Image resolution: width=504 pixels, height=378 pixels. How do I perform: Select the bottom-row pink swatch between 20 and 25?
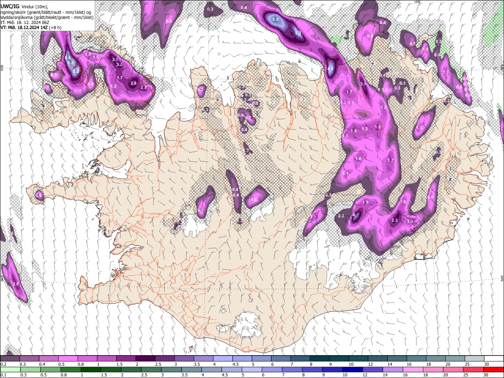[x=454, y=369]
